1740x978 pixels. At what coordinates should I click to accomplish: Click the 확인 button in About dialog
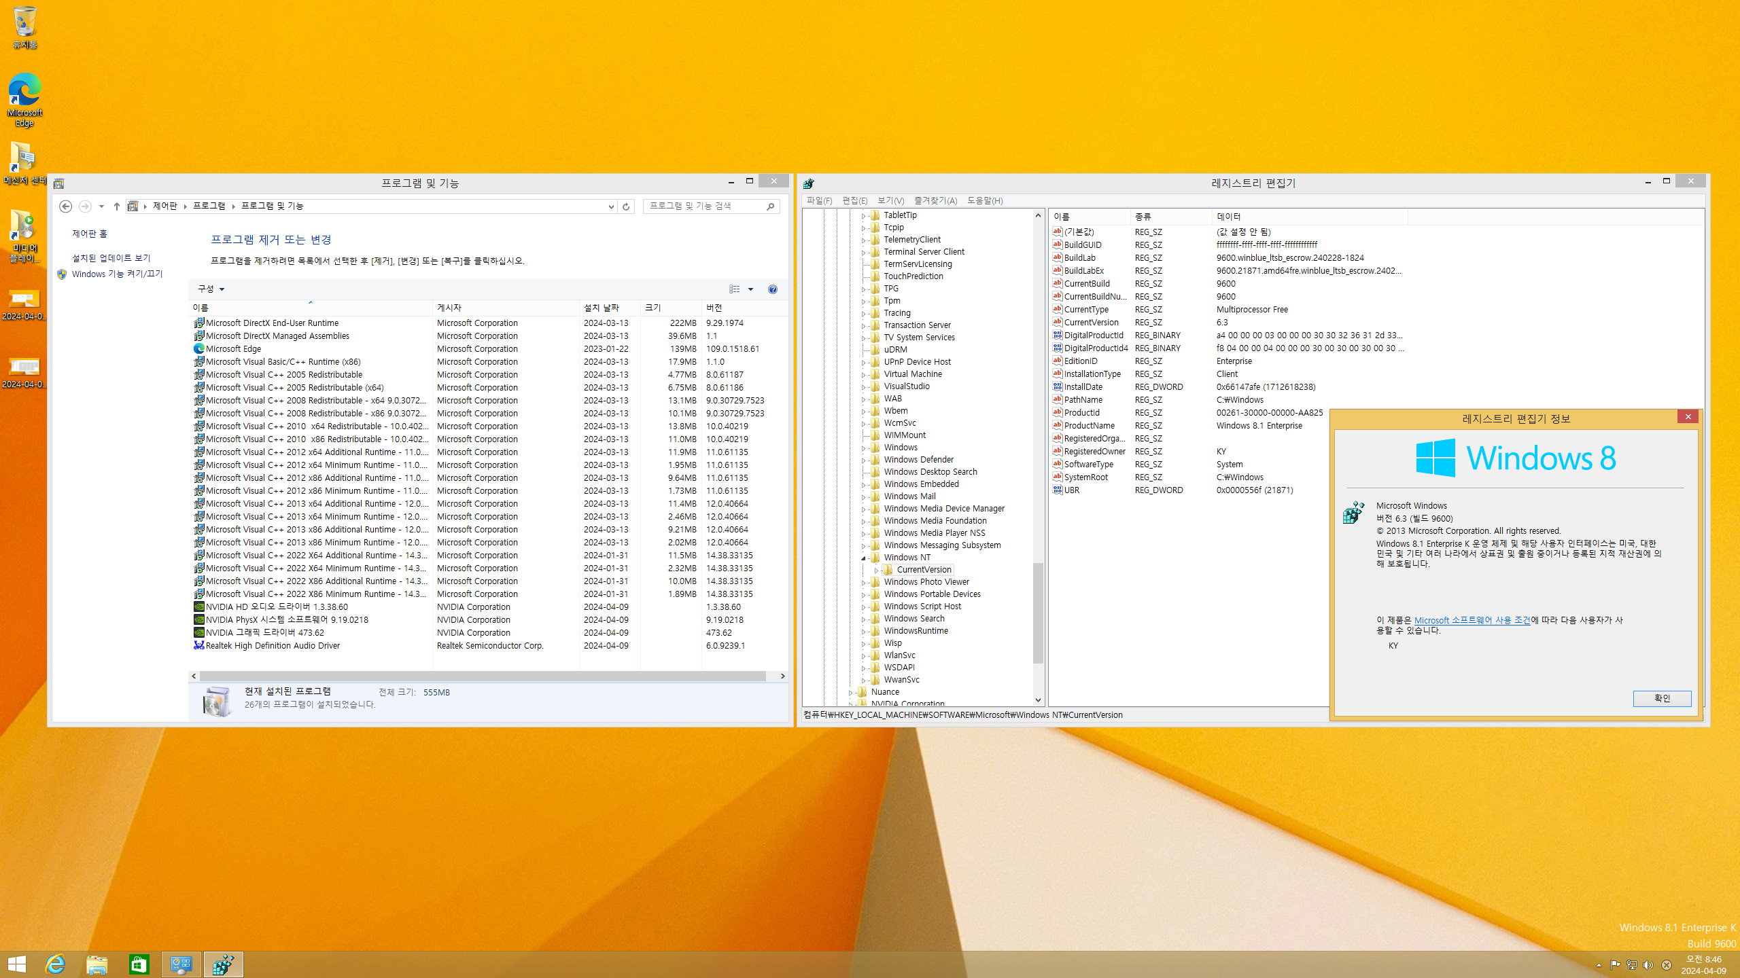[x=1662, y=698]
